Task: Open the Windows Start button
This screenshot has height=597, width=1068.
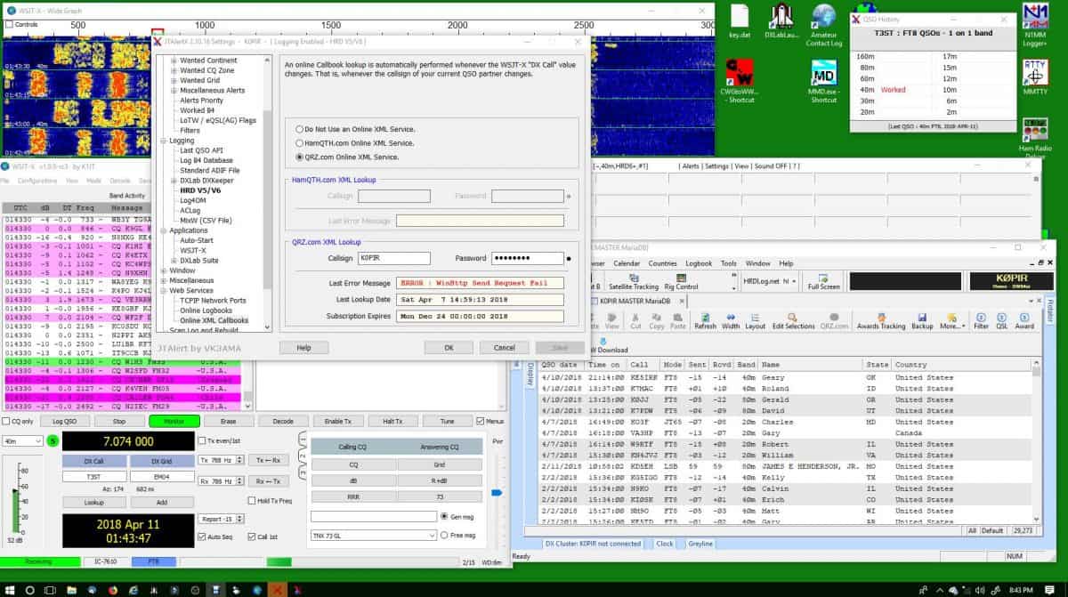Action: [x=12, y=589]
